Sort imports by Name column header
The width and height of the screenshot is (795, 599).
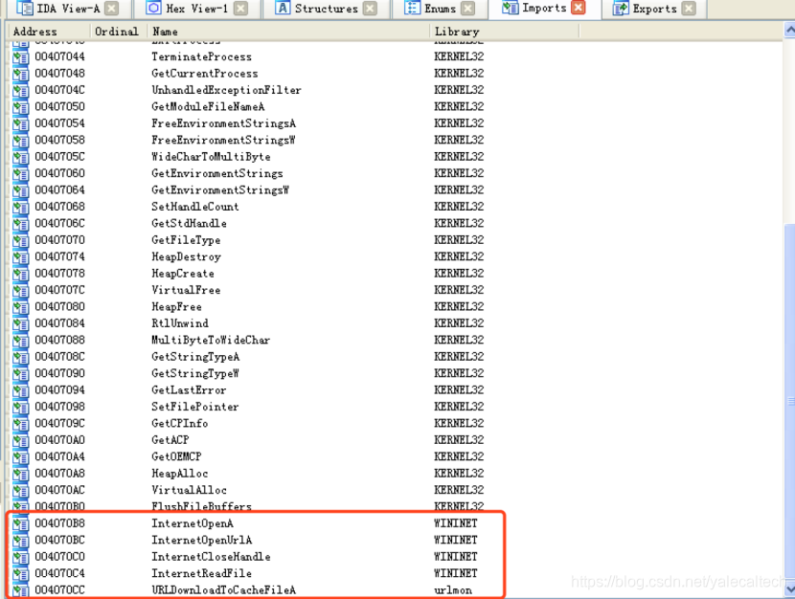click(x=288, y=32)
